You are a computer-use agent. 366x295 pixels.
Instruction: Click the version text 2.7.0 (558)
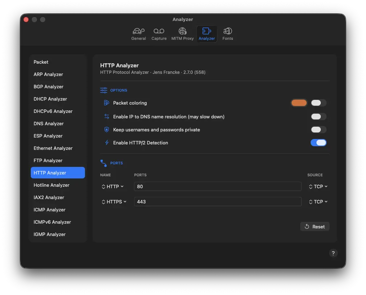(194, 72)
